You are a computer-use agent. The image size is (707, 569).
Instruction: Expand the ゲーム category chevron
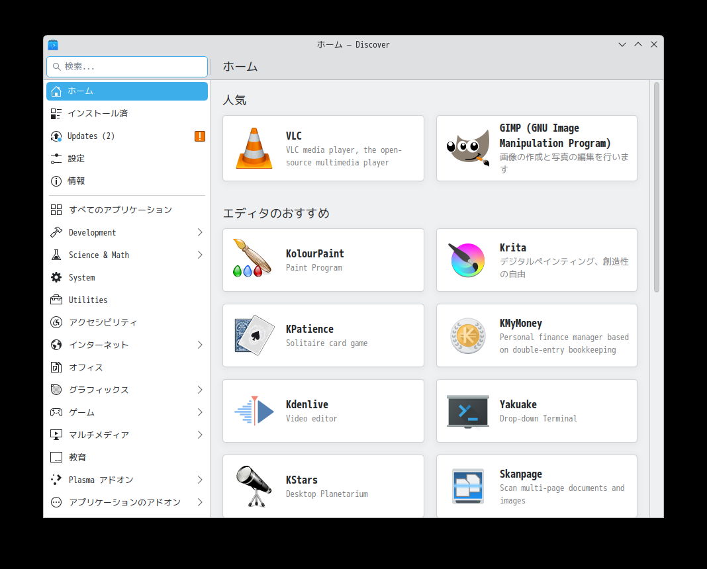tap(200, 412)
